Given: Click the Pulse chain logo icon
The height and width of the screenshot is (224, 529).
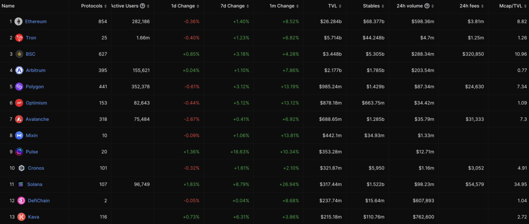Looking at the screenshot, I should click(19, 152).
